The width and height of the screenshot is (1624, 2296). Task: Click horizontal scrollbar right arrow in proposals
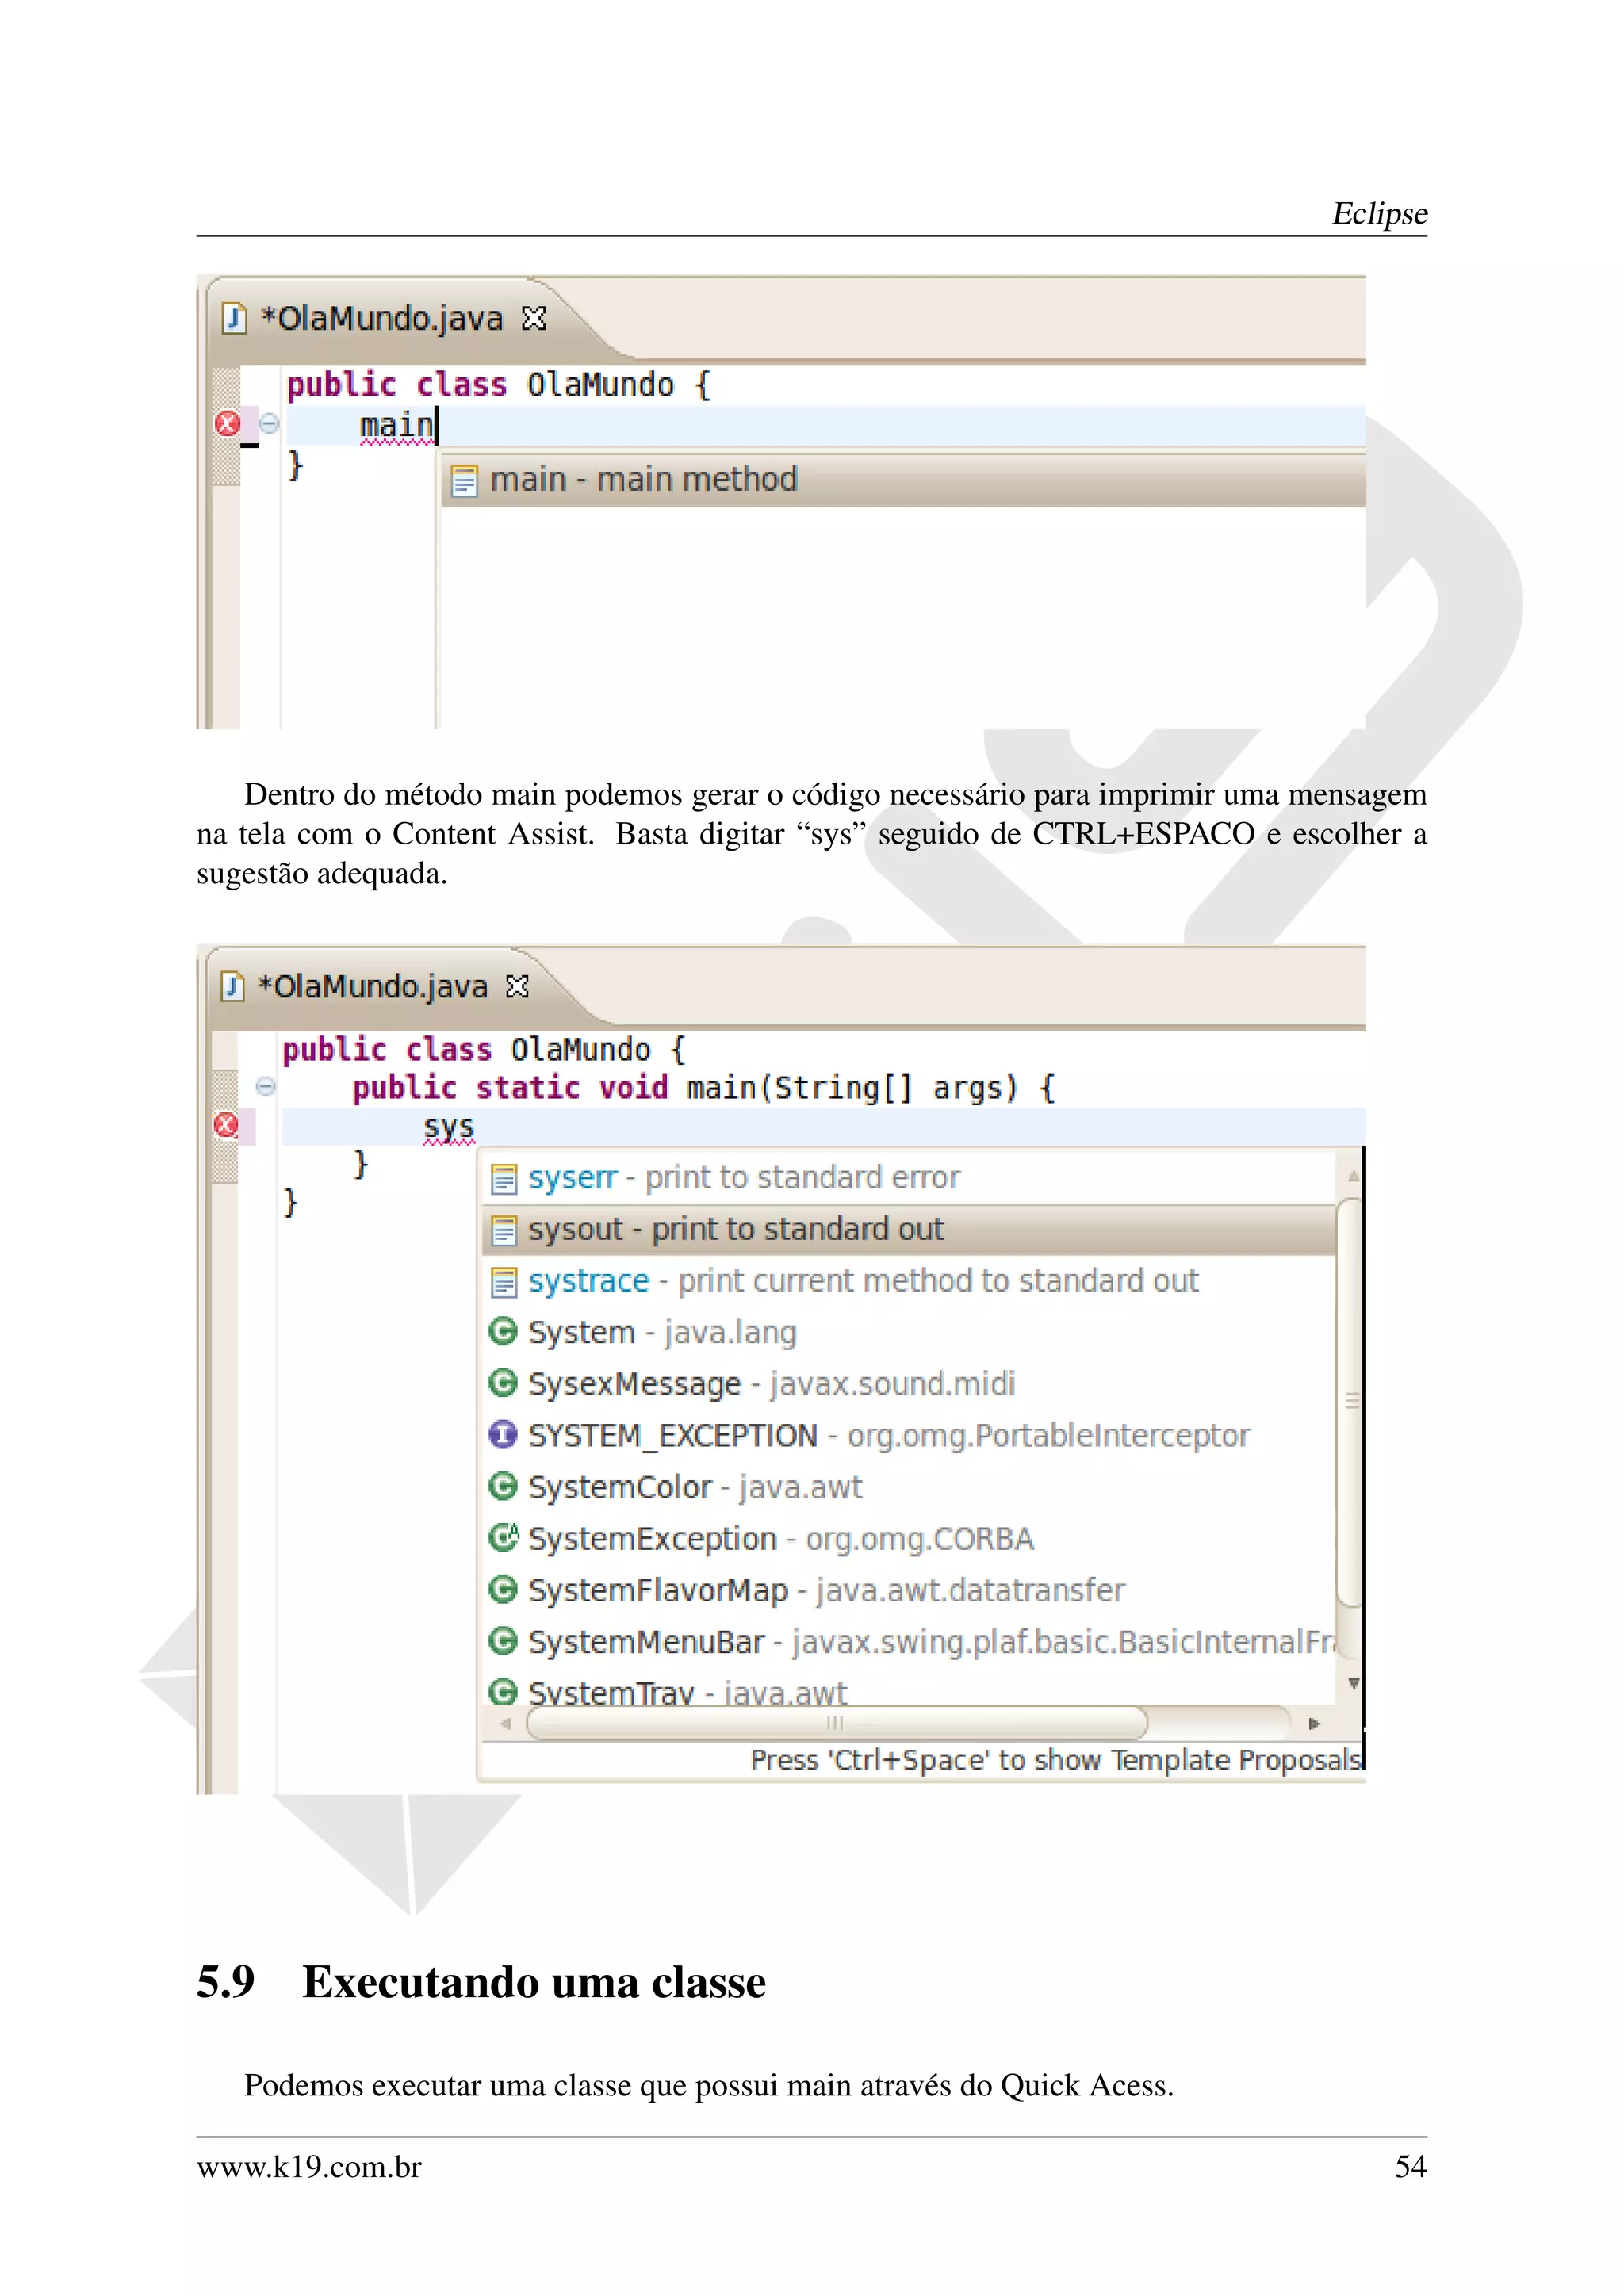click(x=1314, y=1723)
